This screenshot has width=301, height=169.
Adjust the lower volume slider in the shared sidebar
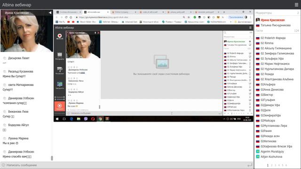[60, 100]
